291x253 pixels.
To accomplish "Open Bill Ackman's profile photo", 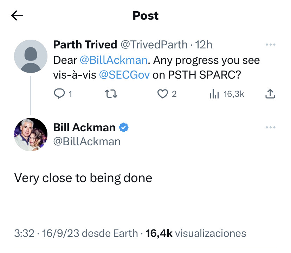I will [x=31, y=135].
